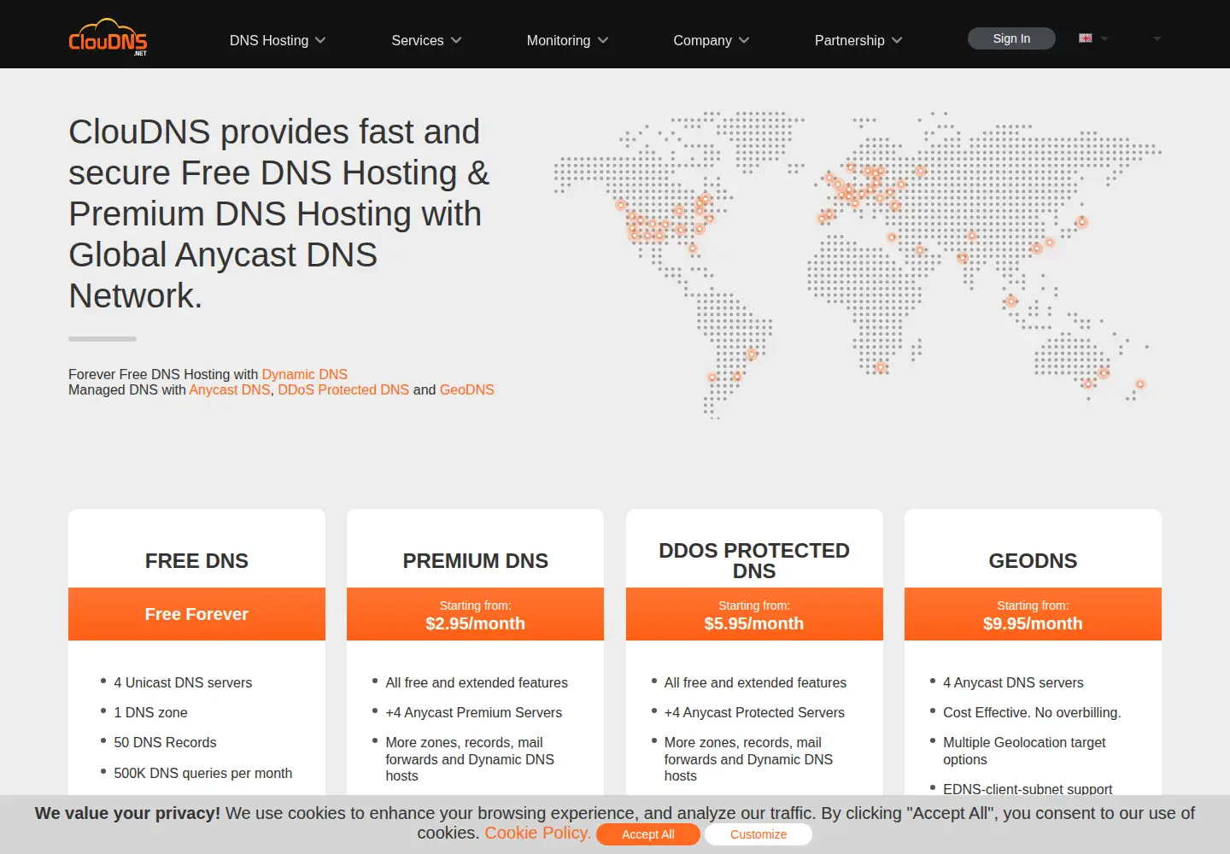Accept all cookies
This screenshot has height=854, width=1230.
(x=648, y=834)
